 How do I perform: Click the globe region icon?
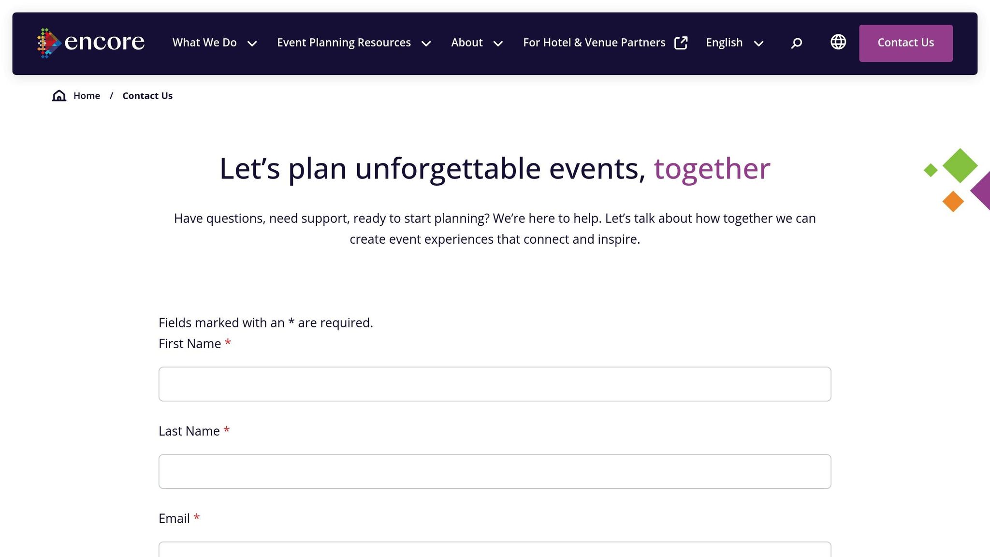pos(838,42)
